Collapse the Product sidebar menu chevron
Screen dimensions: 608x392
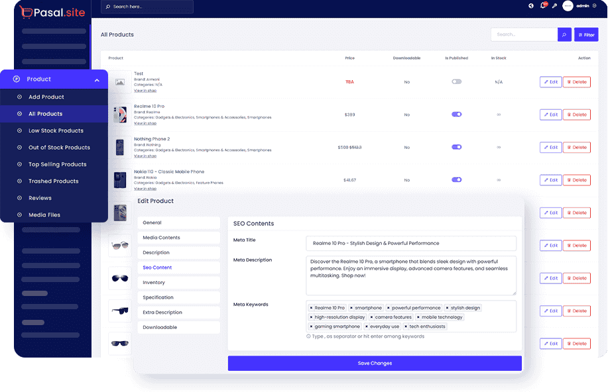click(x=97, y=80)
